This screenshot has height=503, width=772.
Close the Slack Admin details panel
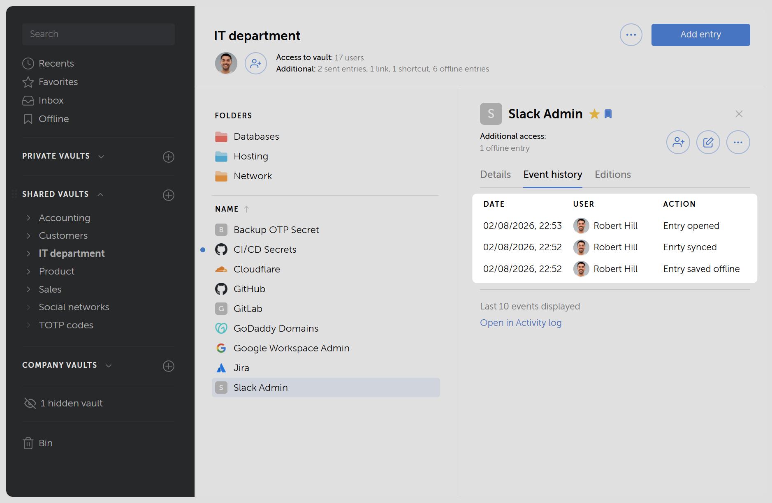[x=739, y=114]
